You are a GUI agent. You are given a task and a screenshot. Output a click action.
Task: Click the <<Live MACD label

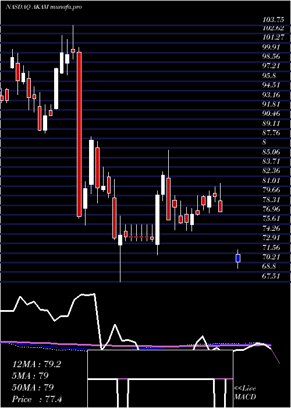click(x=245, y=393)
